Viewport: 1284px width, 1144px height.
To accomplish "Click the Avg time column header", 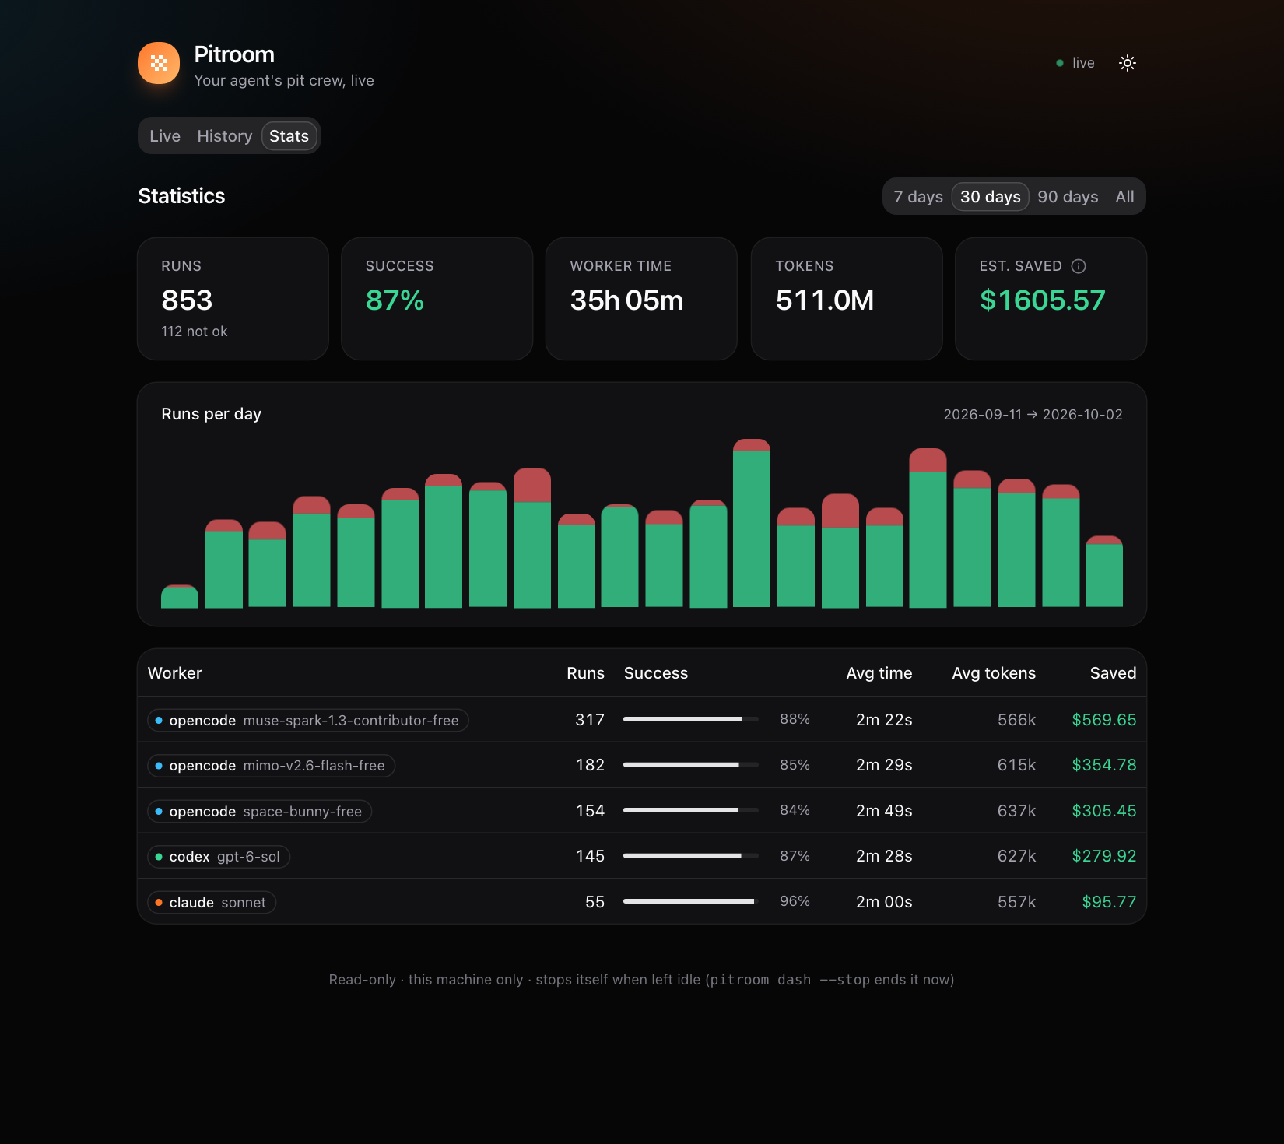I will [x=879, y=673].
